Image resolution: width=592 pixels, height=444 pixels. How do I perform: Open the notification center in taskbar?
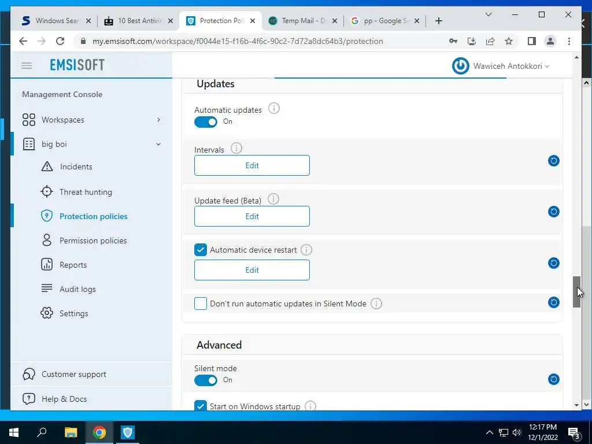(574, 433)
